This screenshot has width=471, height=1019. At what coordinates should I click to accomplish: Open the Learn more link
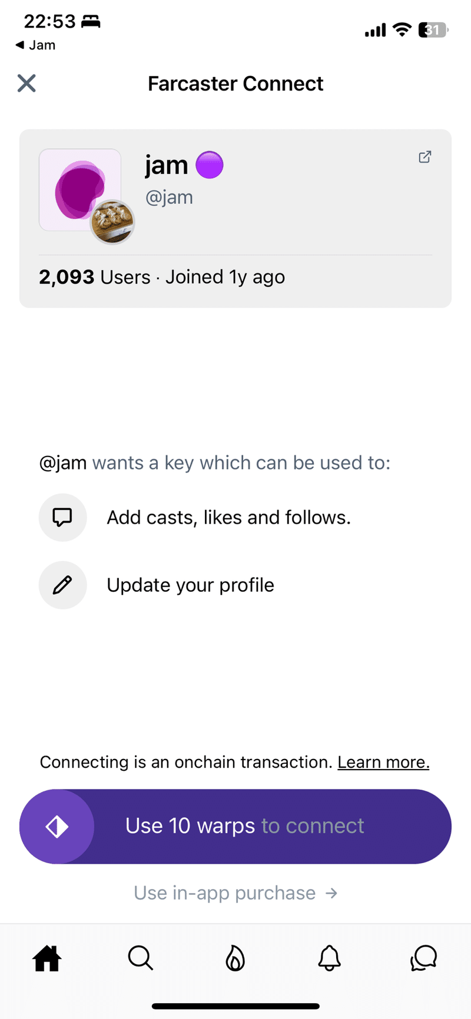pos(383,762)
